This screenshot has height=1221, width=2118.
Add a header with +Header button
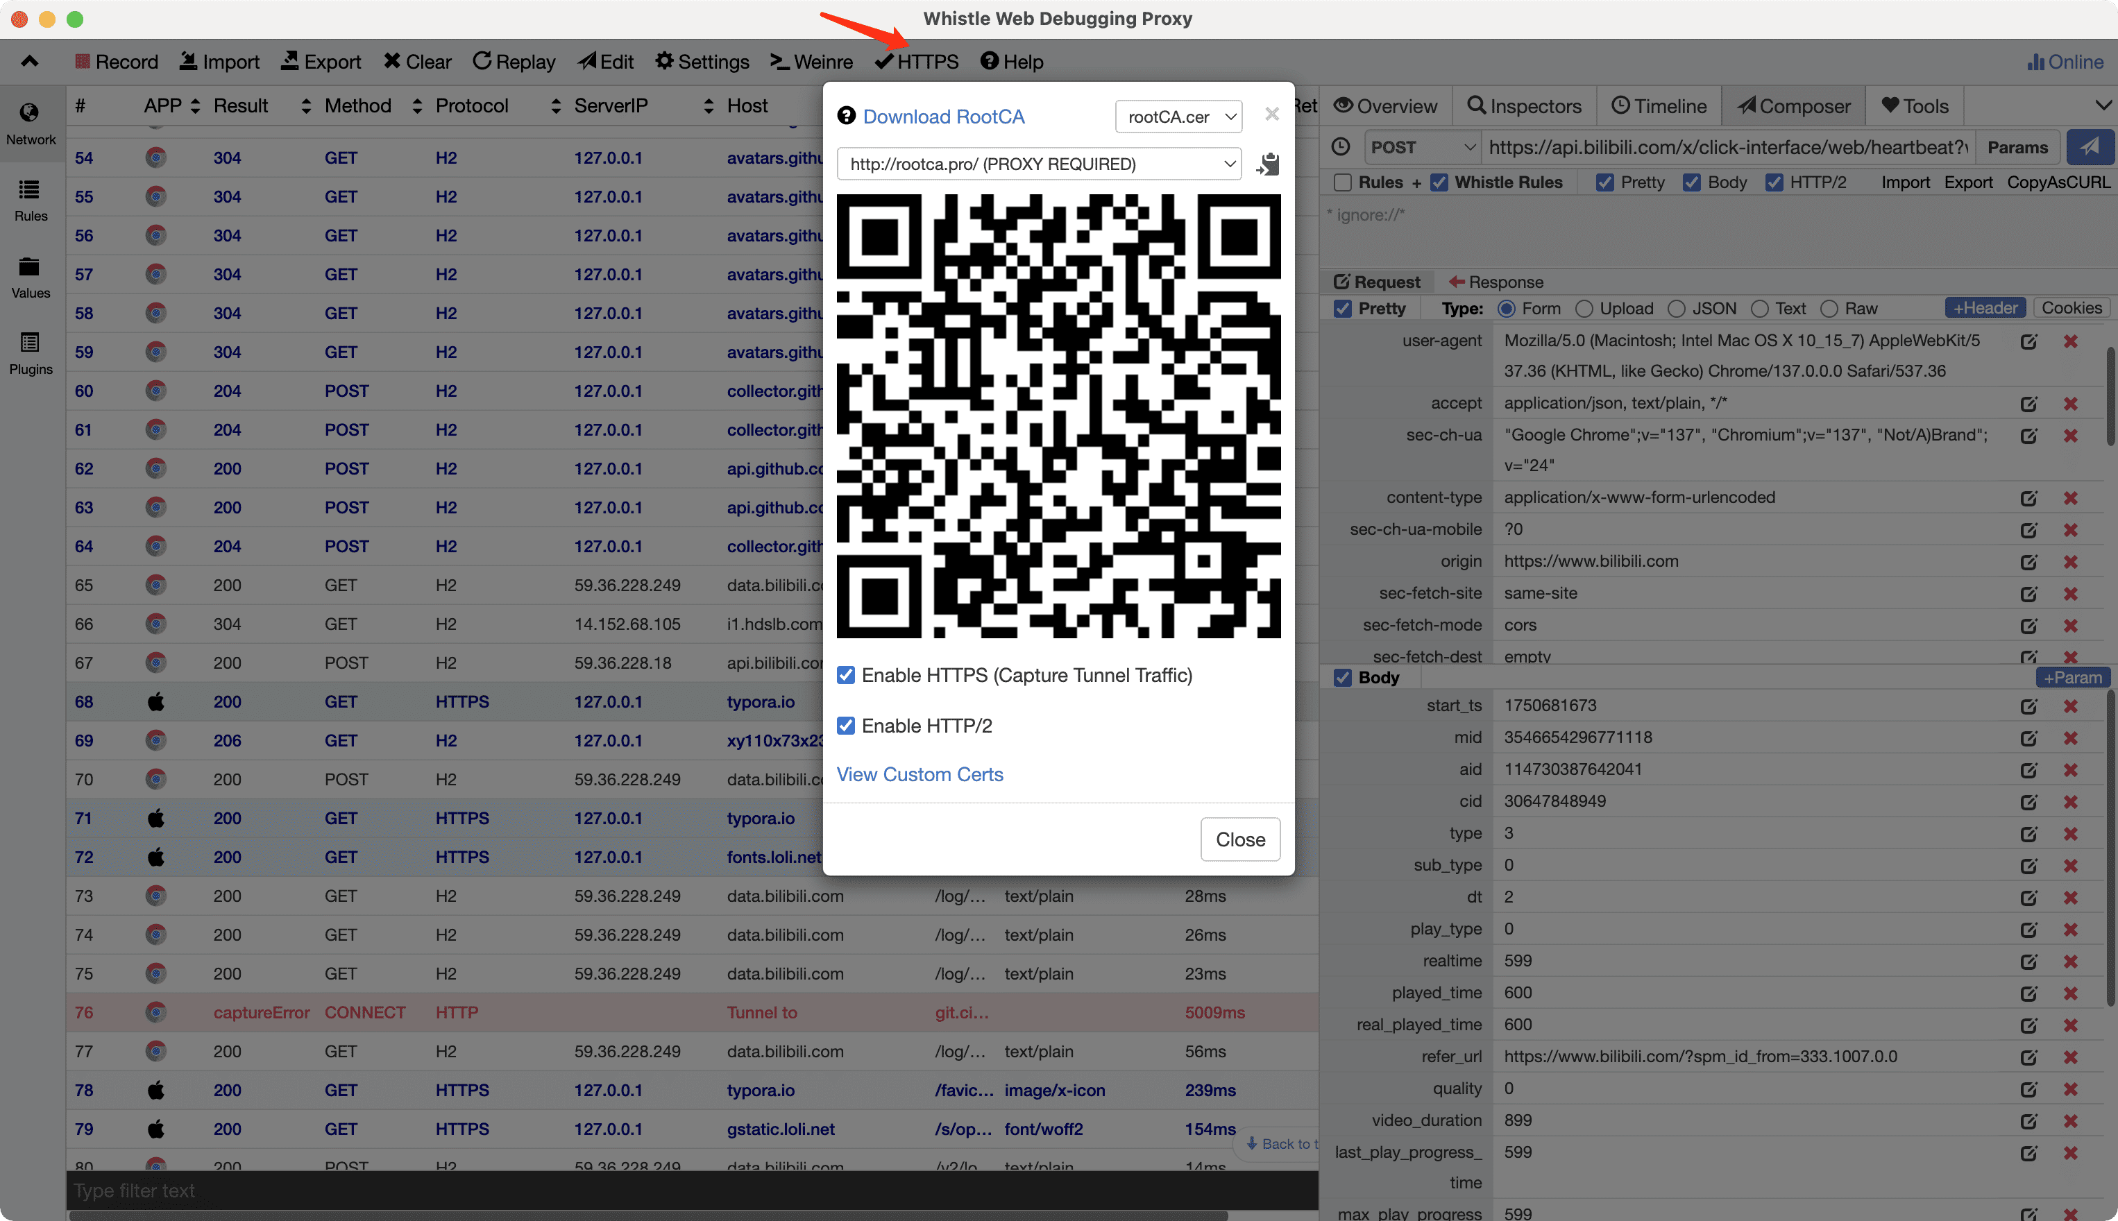click(1985, 308)
